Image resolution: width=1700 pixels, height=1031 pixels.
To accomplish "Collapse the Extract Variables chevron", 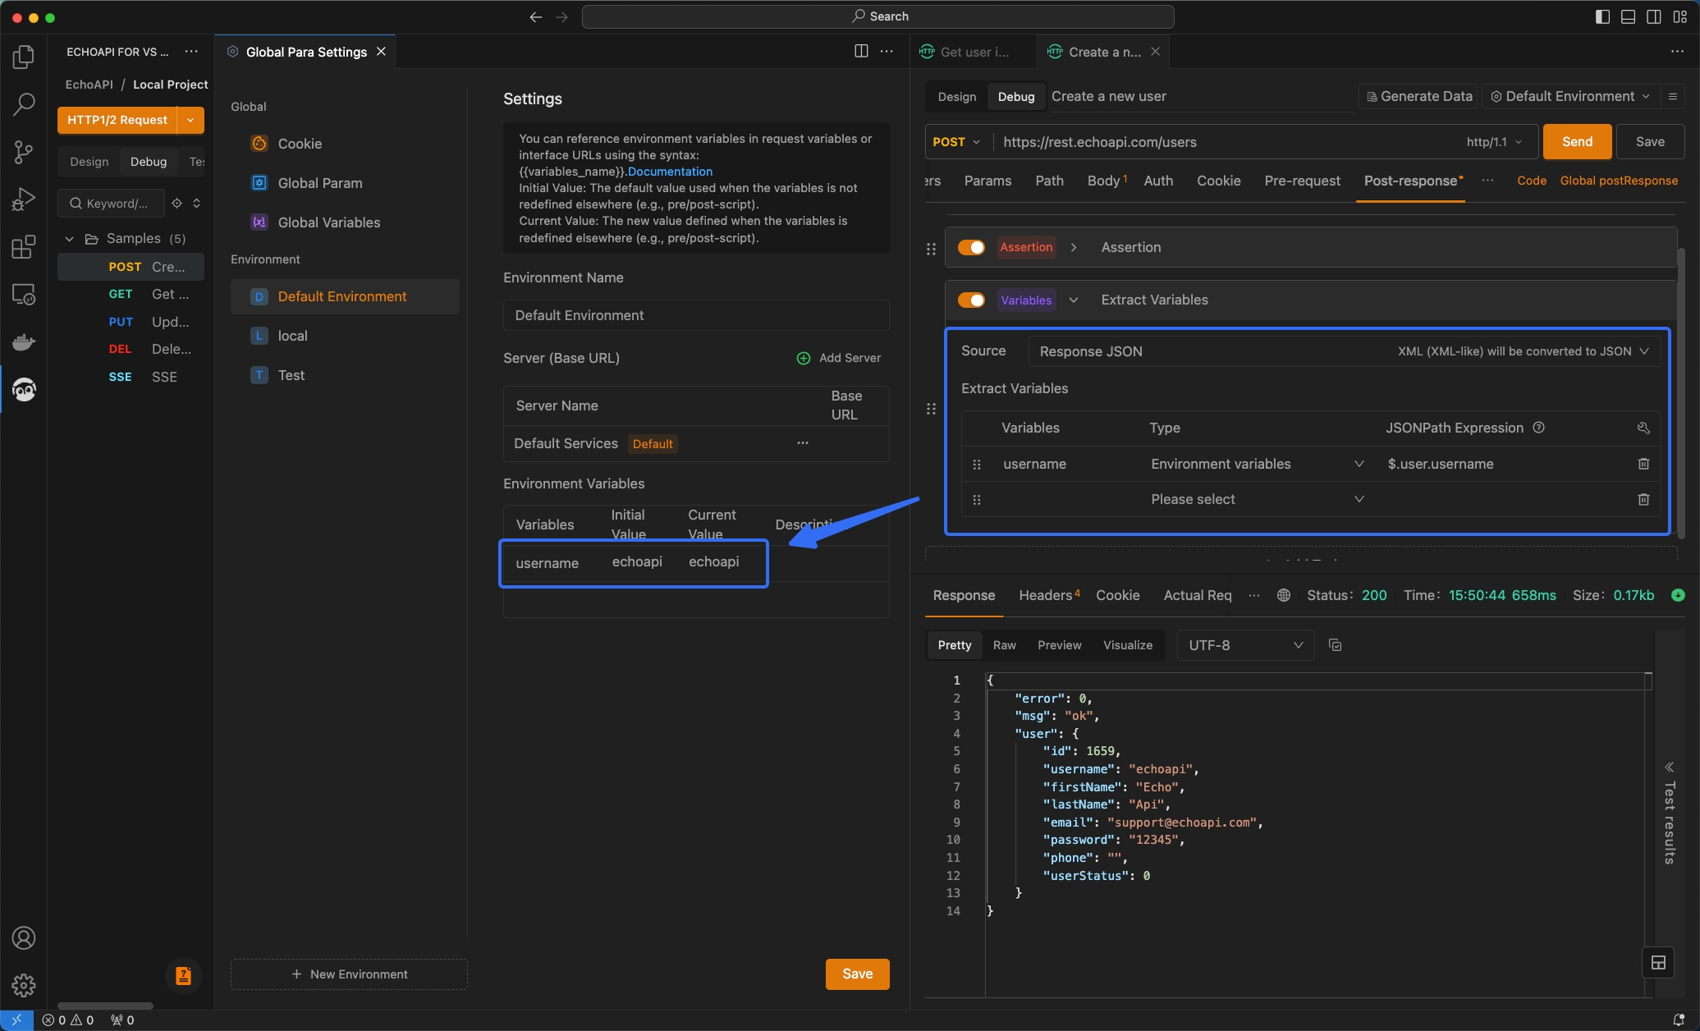I will [1074, 300].
